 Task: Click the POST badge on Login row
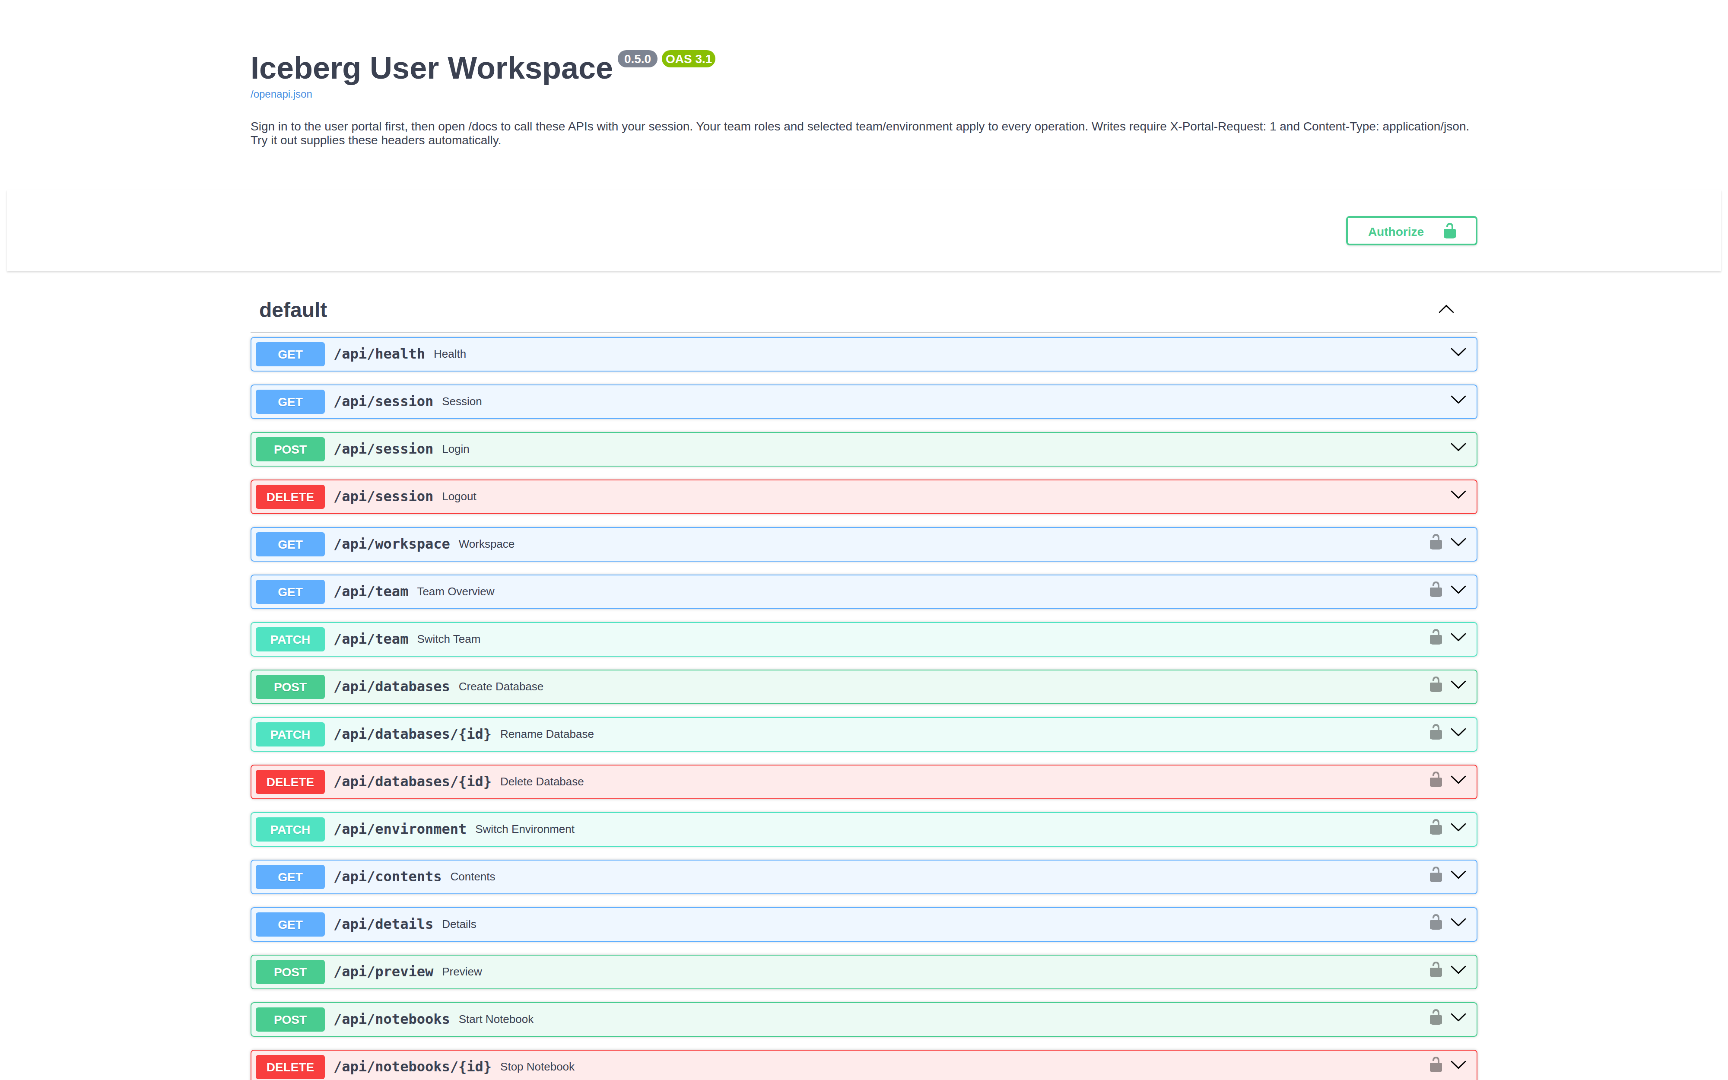click(x=290, y=449)
